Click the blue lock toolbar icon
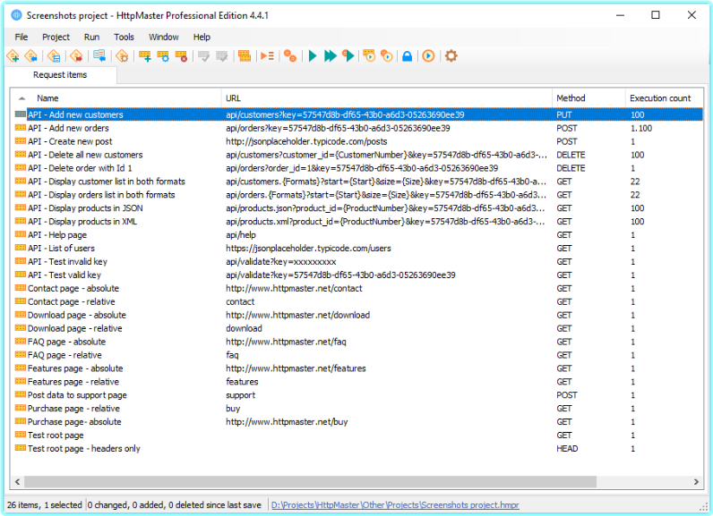 (407, 56)
